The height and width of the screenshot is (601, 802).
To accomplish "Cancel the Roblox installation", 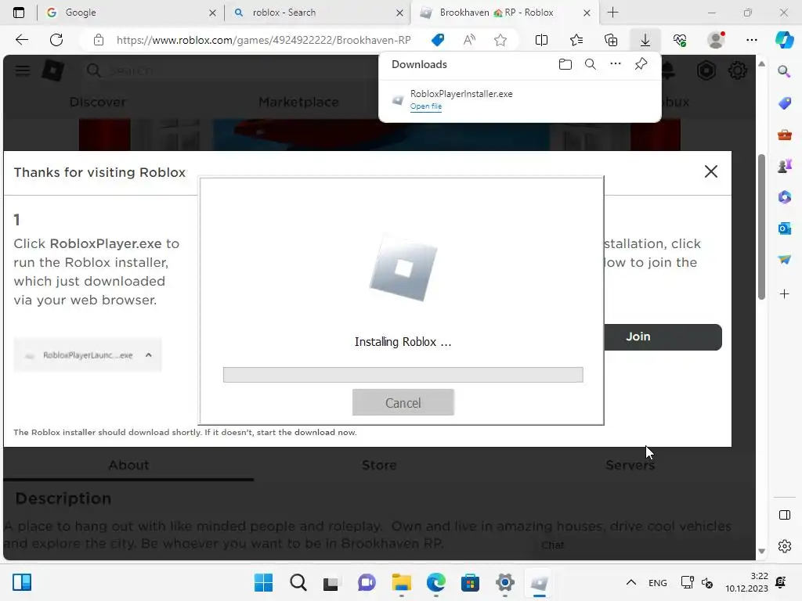I will pyautogui.click(x=403, y=403).
